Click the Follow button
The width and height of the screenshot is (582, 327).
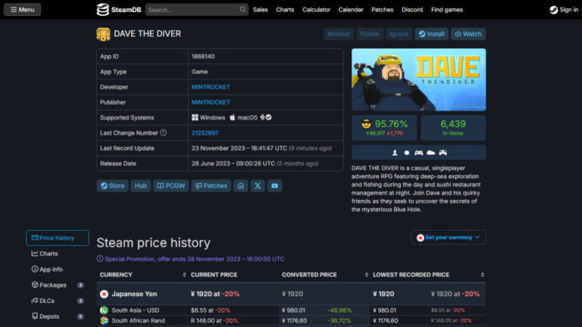[x=369, y=34]
